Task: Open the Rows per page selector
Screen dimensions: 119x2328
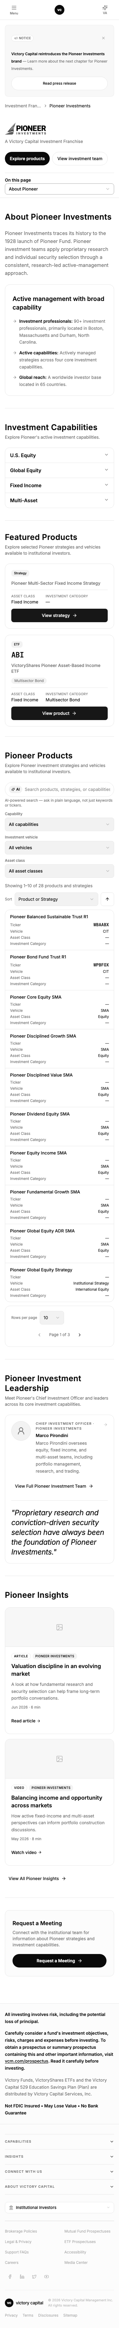Action: (51, 1318)
